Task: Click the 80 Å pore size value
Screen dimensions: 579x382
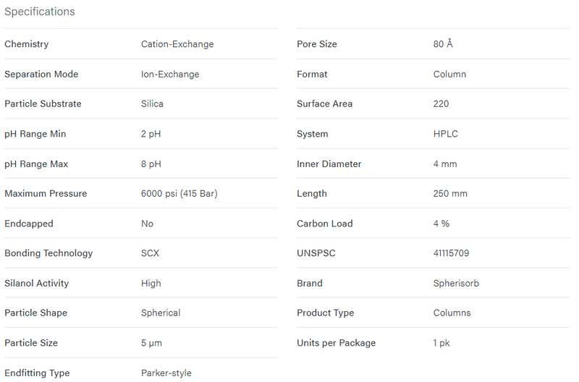Action: pyautogui.click(x=443, y=44)
